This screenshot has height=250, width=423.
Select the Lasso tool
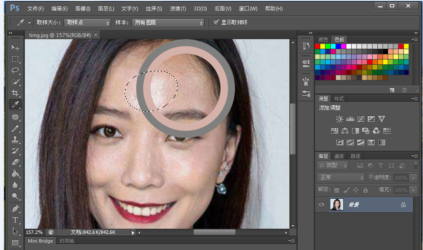coord(15,70)
